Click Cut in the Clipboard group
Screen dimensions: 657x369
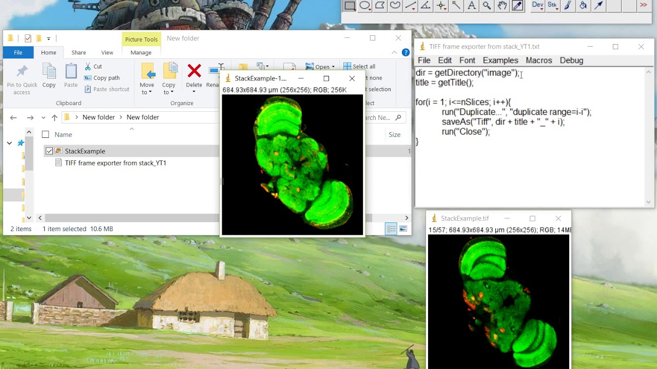(x=93, y=67)
